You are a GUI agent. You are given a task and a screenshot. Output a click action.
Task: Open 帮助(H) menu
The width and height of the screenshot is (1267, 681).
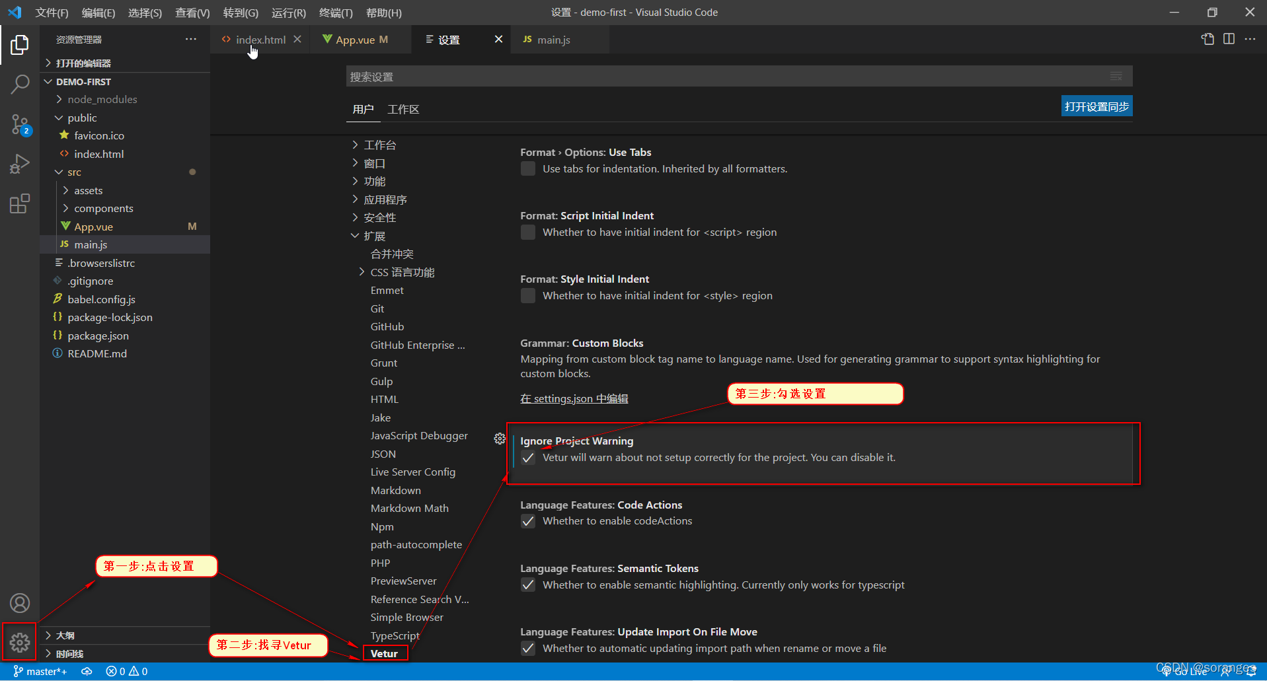(x=383, y=13)
